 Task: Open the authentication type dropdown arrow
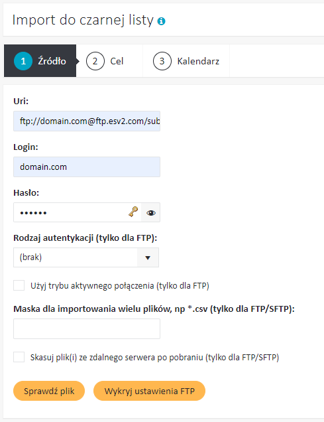(148, 257)
